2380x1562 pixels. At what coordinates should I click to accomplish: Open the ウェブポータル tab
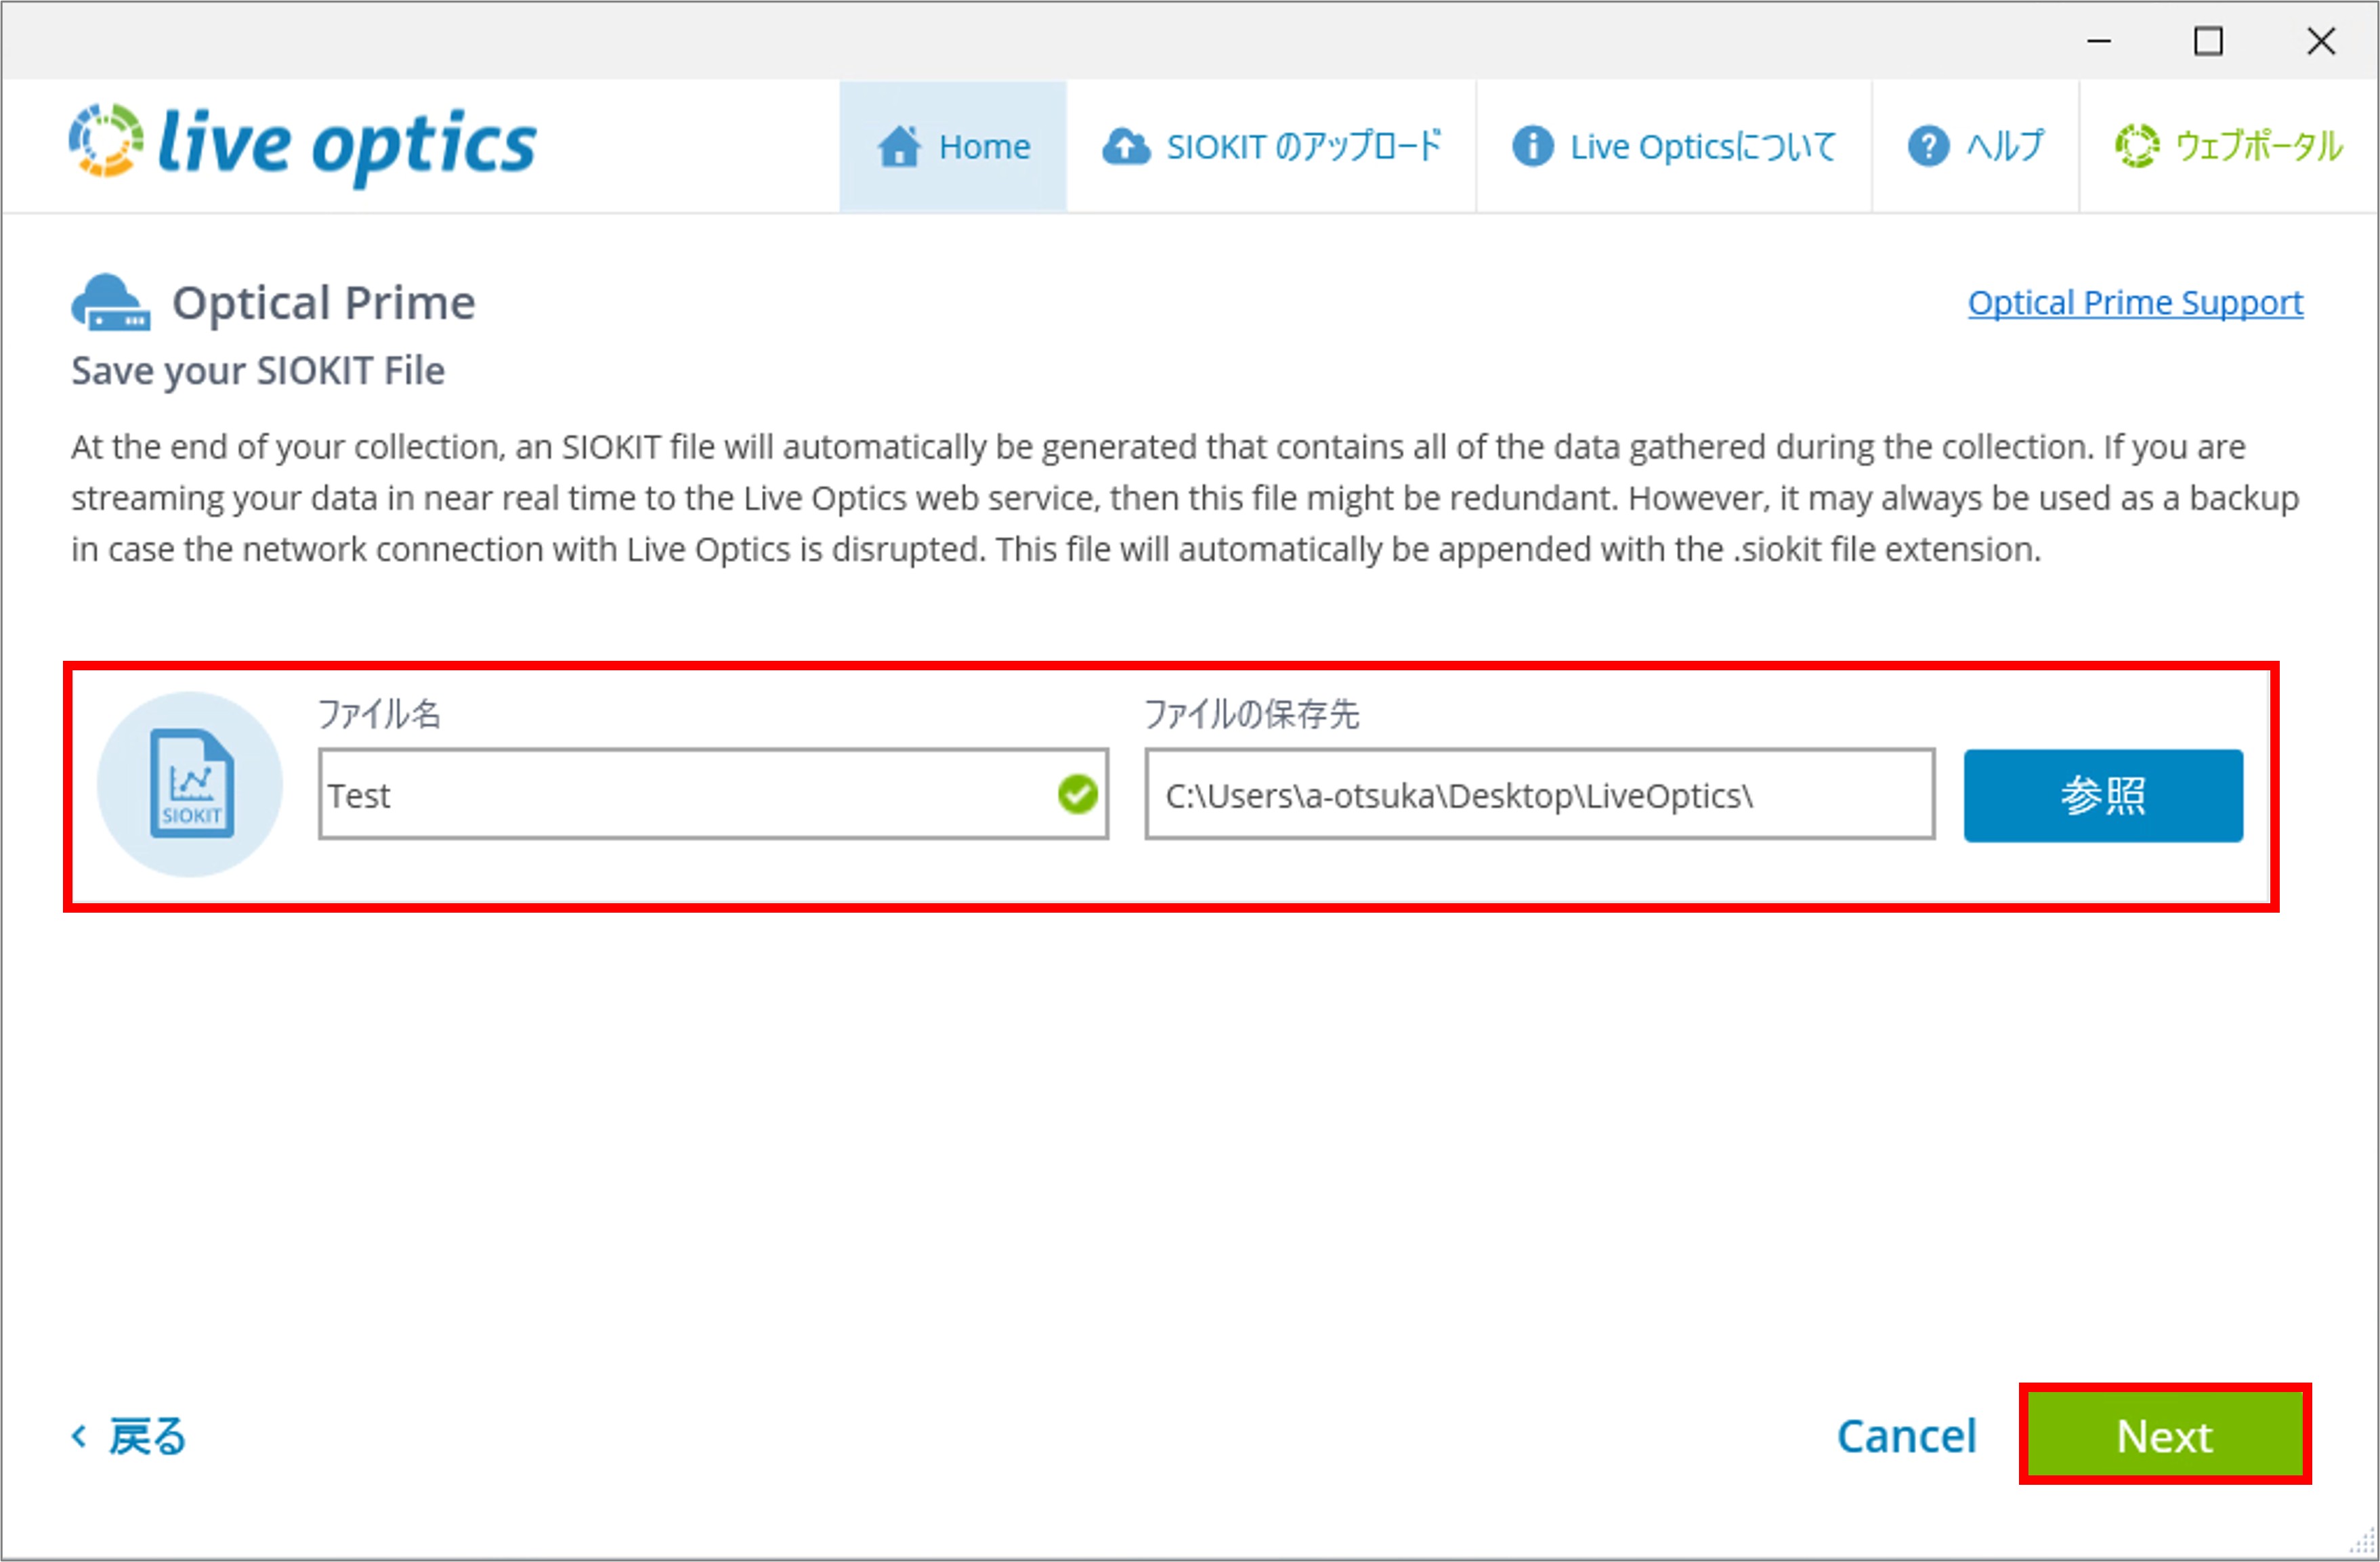pyautogui.click(x=2229, y=146)
